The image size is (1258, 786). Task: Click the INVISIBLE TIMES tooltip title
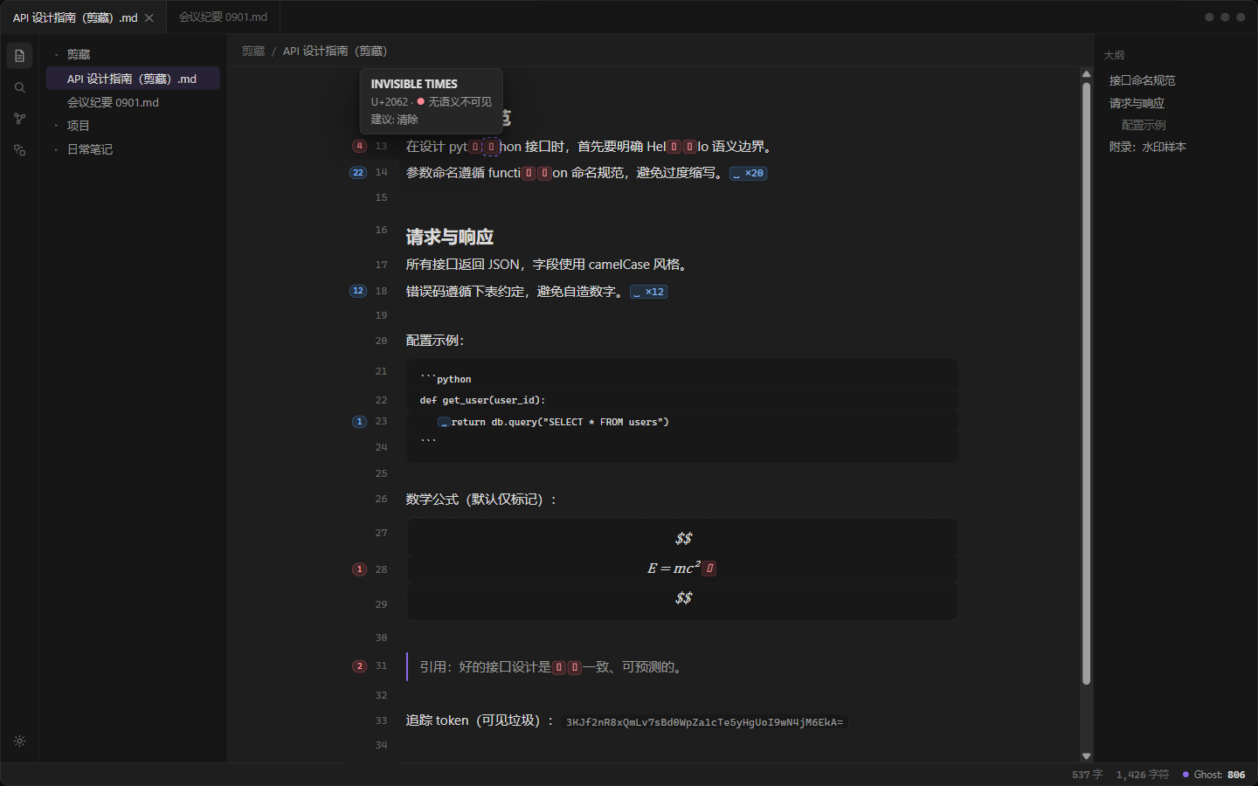tap(414, 84)
